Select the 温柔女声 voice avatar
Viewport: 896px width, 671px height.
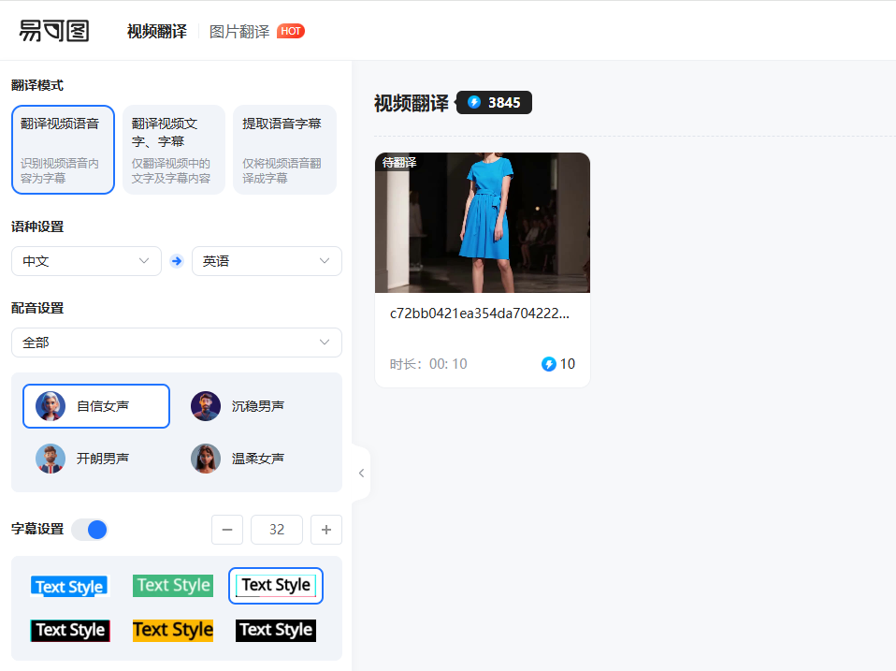click(206, 459)
